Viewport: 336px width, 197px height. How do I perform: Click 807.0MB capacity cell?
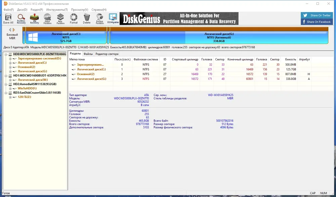pyautogui.click(x=291, y=74)
